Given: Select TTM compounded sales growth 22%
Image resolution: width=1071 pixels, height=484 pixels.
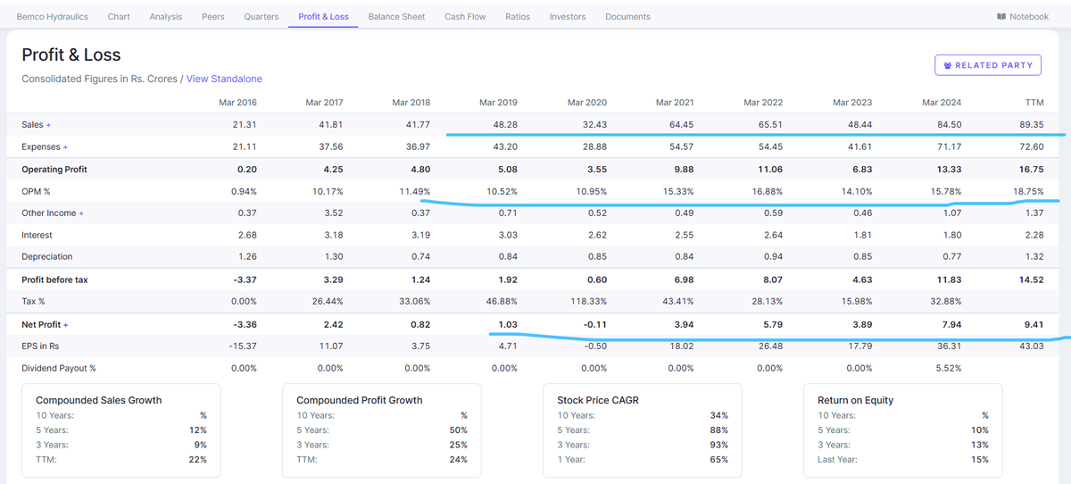Looking at the screenshot, I should 197,460.
